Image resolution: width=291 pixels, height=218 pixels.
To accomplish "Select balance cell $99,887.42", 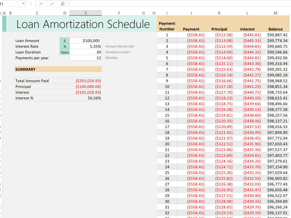I will [275, 35].
